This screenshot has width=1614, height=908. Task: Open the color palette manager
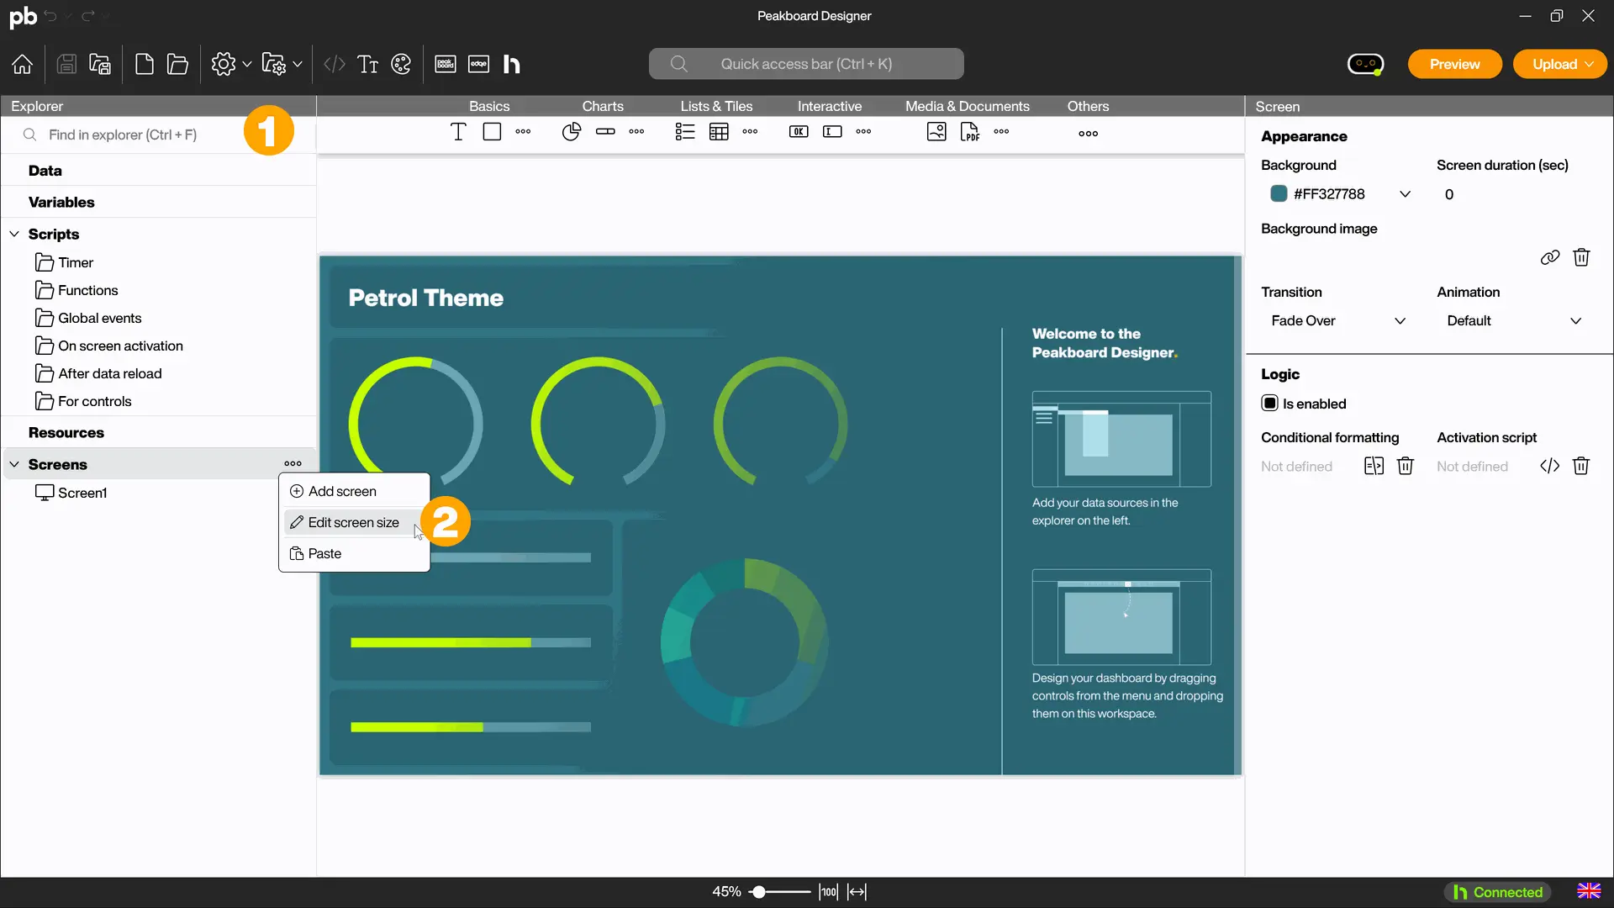401,64
